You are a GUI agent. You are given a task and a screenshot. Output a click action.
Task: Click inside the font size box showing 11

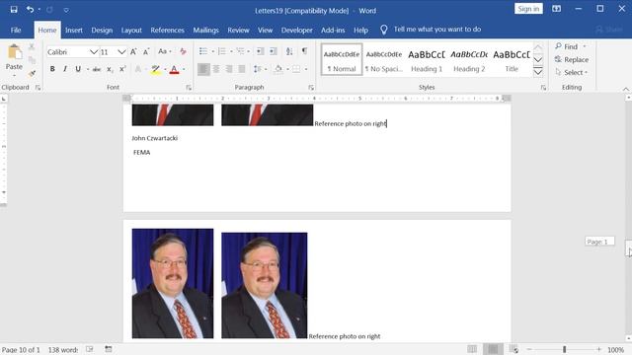(x=108, y=52)
